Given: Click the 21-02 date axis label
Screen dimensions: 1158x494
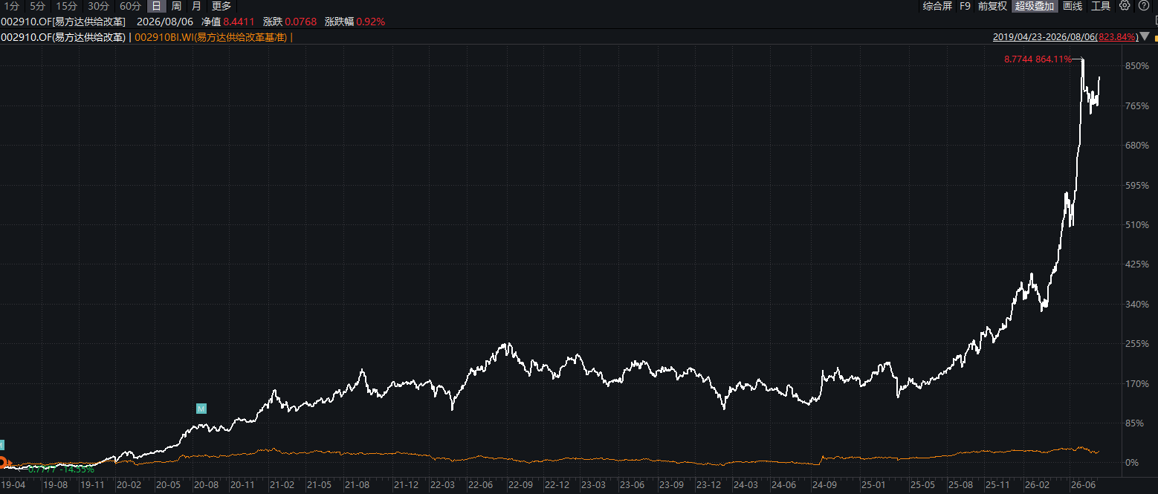Looking at the screenshot, I should click(x=282, y=485).
